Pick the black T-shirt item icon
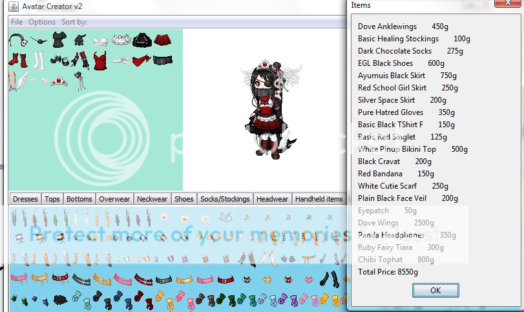This screenshot has height=312, width=524. pos(58,41)
